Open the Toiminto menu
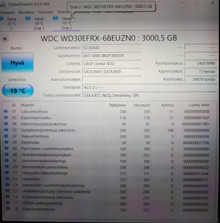The width and height of the screenshot is (220, 223). (x=45, y=12)
